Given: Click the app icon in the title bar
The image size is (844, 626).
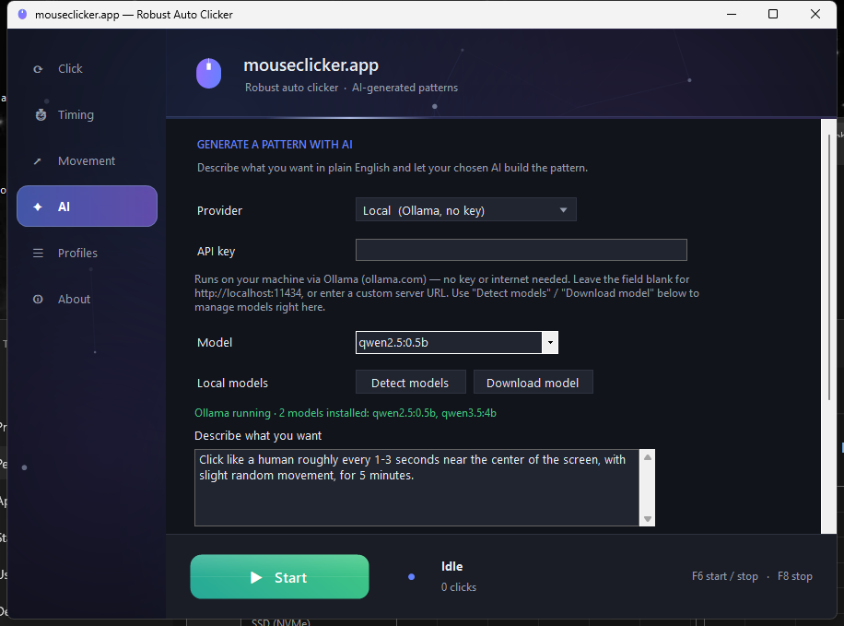Looking at the screenshot, I should click(x=22, y=14).
